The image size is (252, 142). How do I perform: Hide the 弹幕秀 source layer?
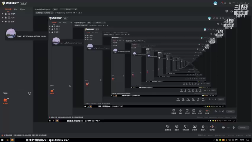tap(3, 14)
